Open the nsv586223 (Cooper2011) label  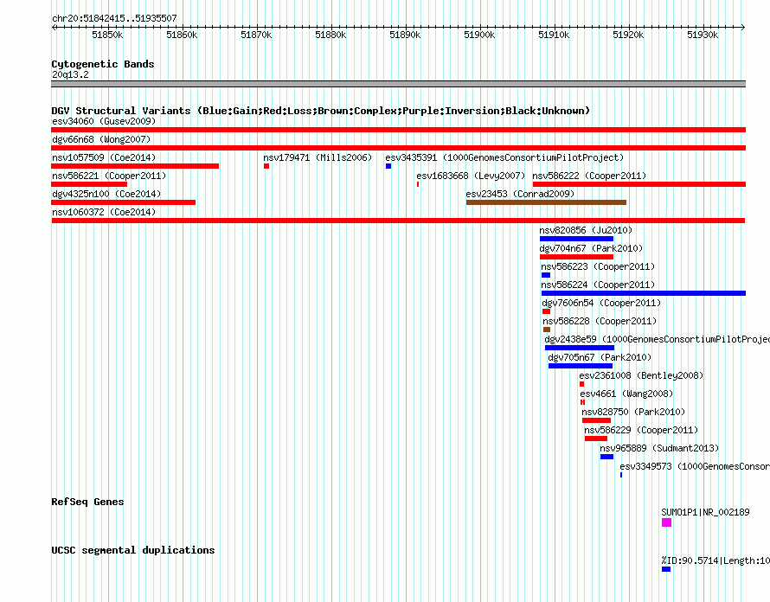tap(598, 266)
